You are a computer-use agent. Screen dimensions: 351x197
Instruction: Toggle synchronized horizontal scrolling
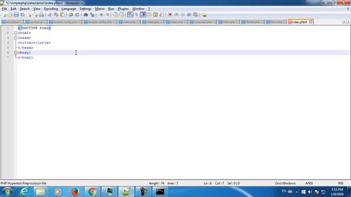(x=122, y=15)
